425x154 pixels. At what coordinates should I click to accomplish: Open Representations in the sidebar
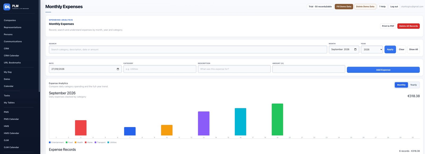[12, 28]
